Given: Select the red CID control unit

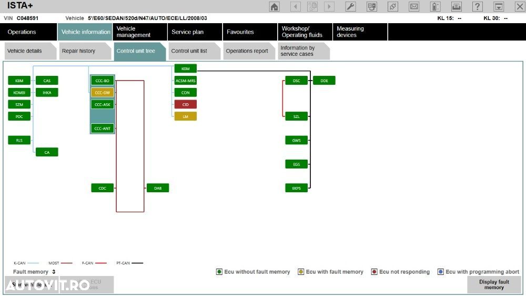Looking at the screenshot, I should [186, 104].
